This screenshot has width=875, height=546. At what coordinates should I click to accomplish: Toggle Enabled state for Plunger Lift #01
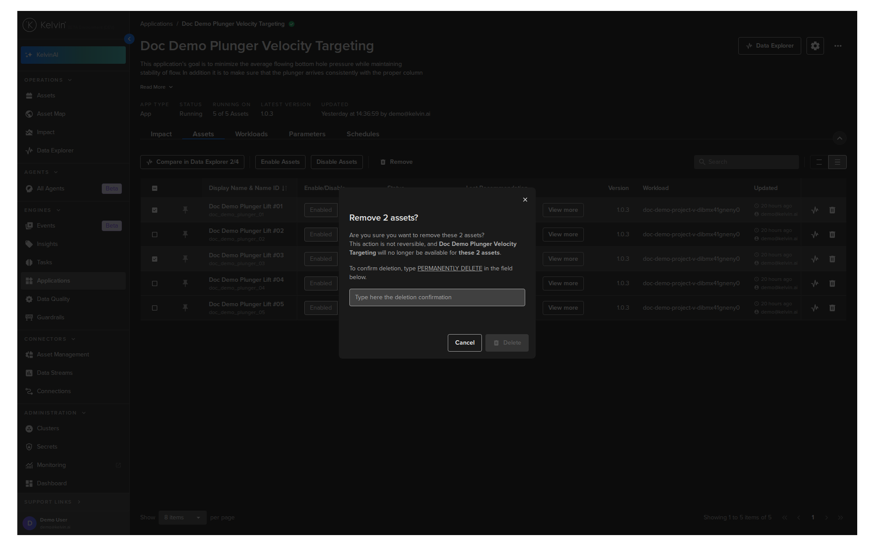321,210
